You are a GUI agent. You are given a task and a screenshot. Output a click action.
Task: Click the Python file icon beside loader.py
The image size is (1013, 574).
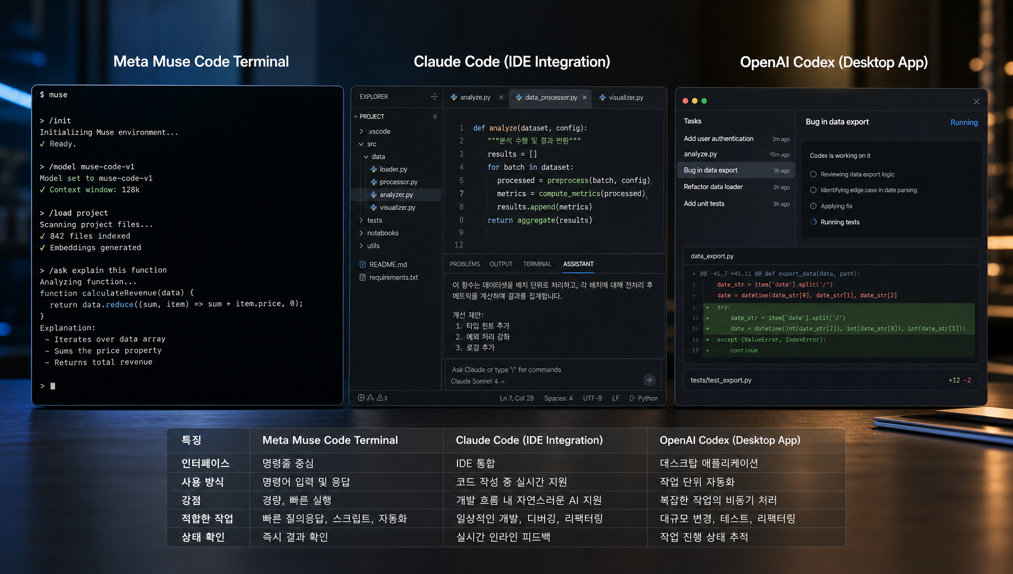pyautogui.click(x=374, y=169)
